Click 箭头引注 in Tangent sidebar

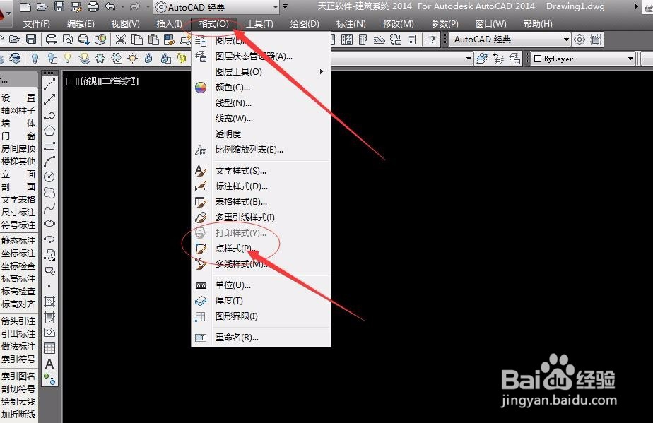18,321
